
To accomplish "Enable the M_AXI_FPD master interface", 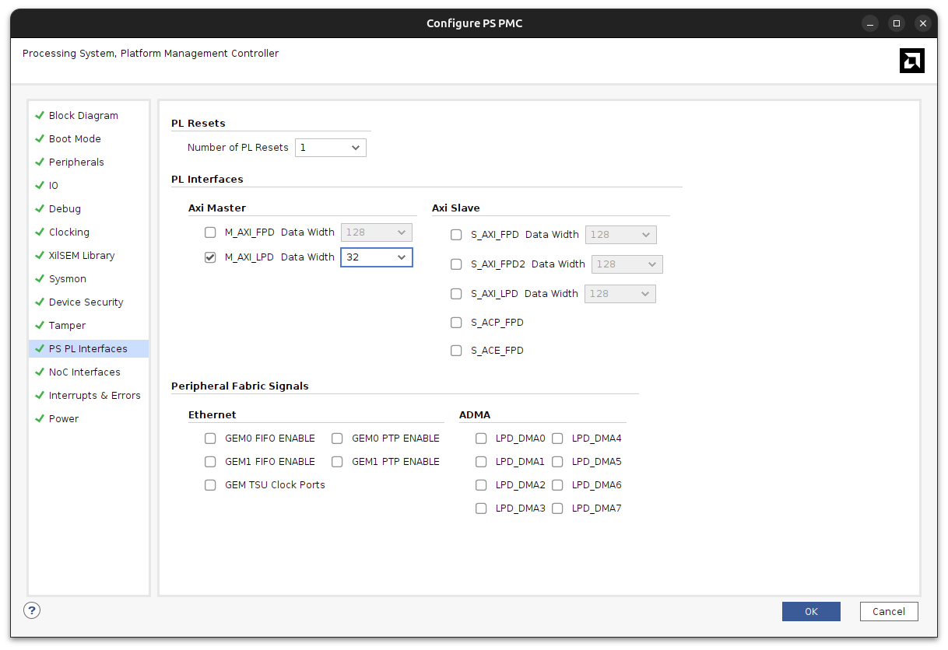I will coord(210,232).
